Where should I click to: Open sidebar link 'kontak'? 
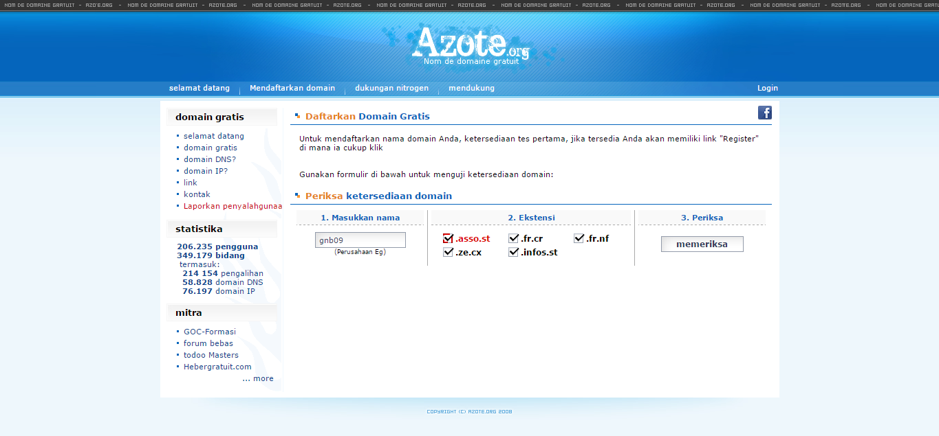click(x=197, y=194)
